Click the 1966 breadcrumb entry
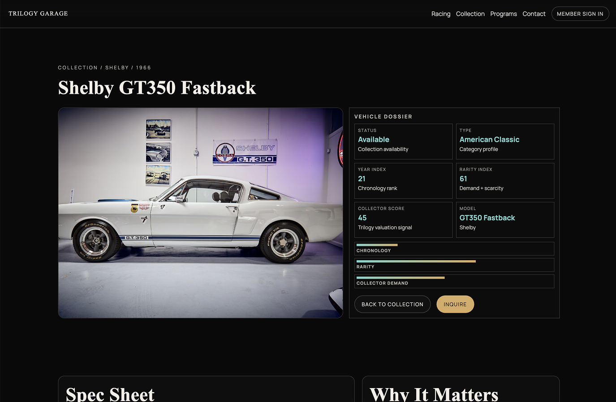616x402 pixels. [144, 67]
